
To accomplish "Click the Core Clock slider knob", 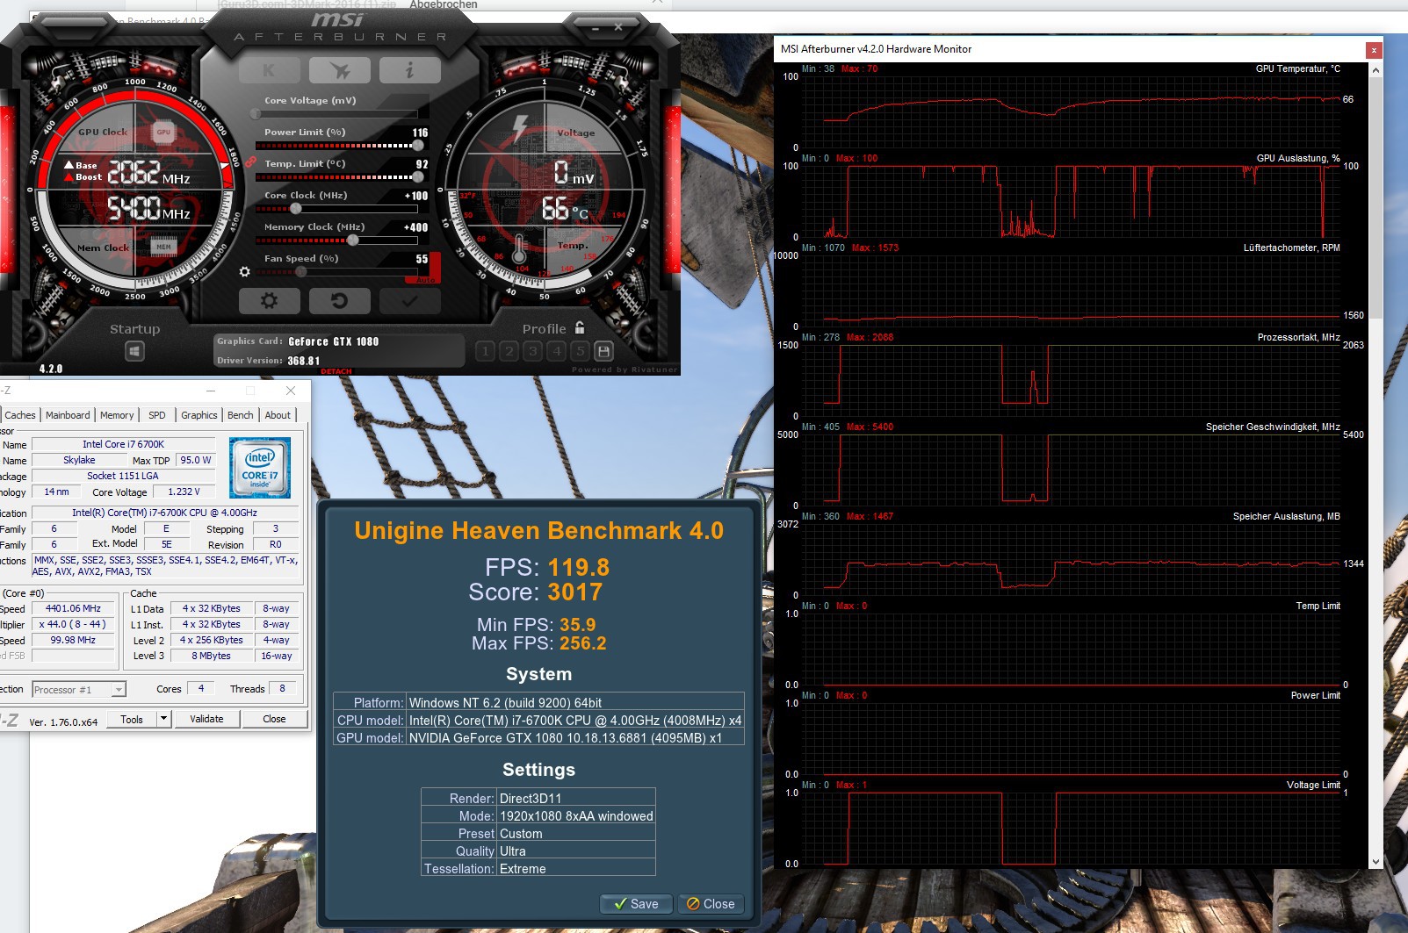I will (x=296, y=208).
